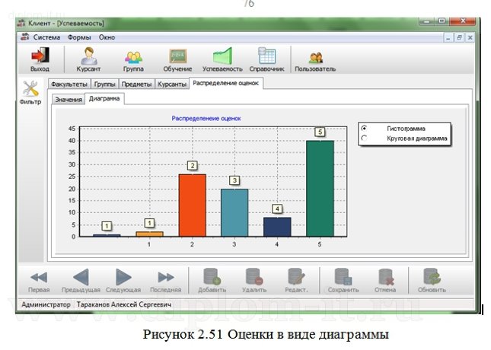Click the application icon in menu bar
Image resolution: width=491 pixels, height=350 pixels.
coord(25,37)
